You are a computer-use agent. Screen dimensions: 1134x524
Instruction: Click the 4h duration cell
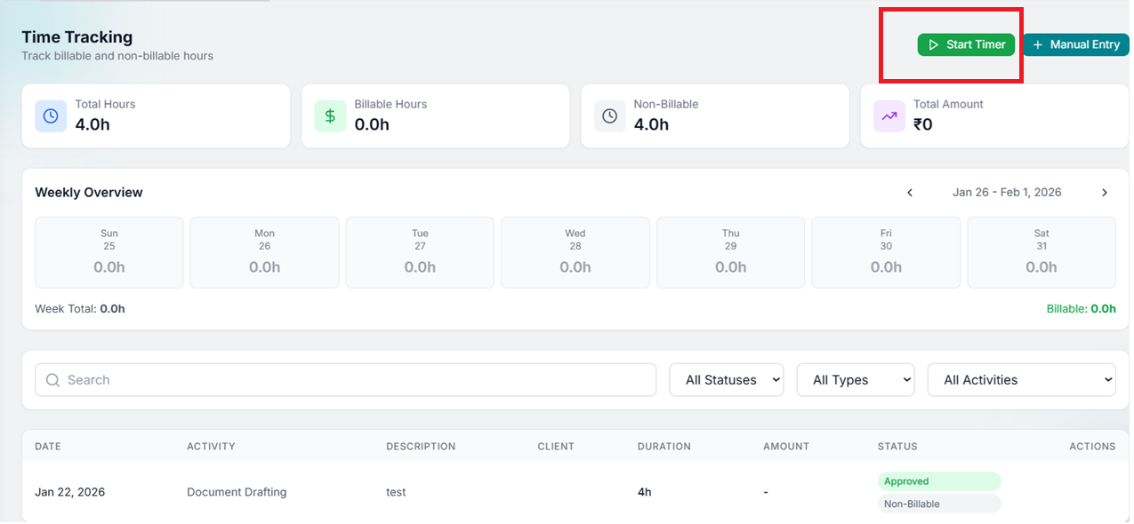tap(644, 492)
